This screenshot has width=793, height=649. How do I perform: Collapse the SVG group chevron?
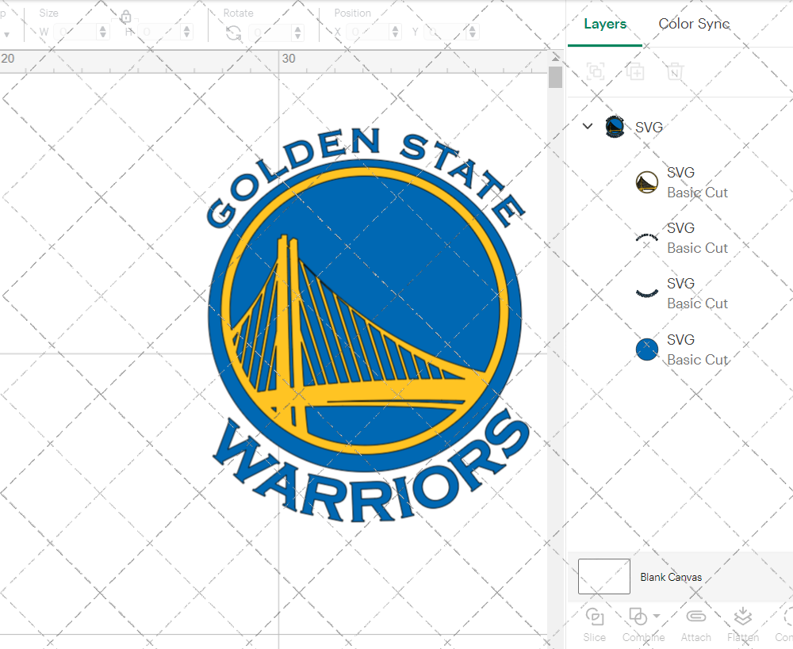pos(587,126)
